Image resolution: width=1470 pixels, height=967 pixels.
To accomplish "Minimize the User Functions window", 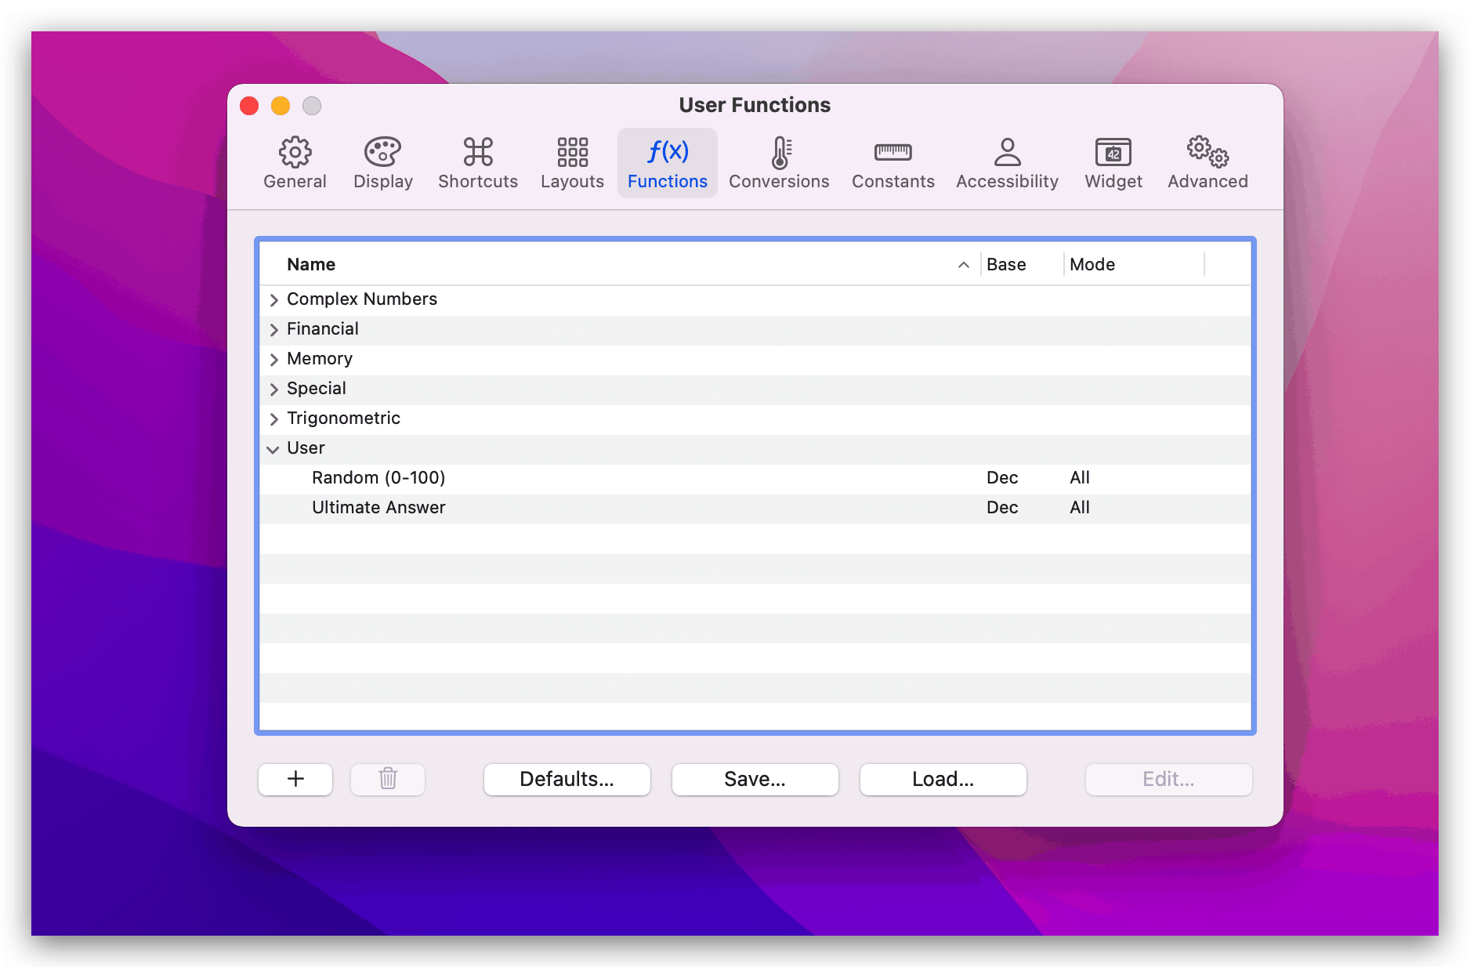I will pos(281,106).
